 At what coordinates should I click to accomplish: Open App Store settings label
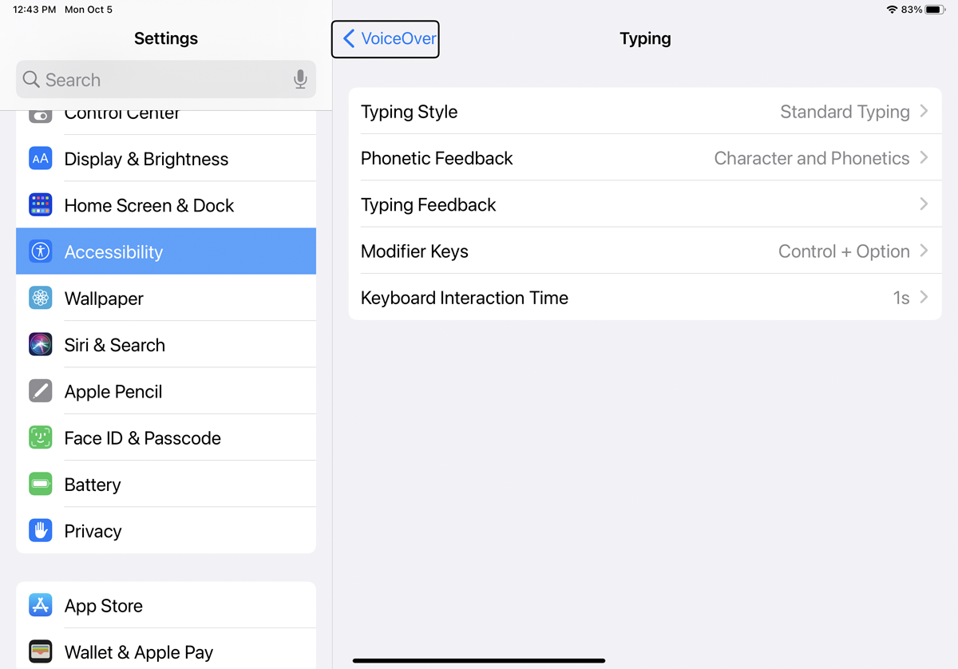tap(104, 606)
